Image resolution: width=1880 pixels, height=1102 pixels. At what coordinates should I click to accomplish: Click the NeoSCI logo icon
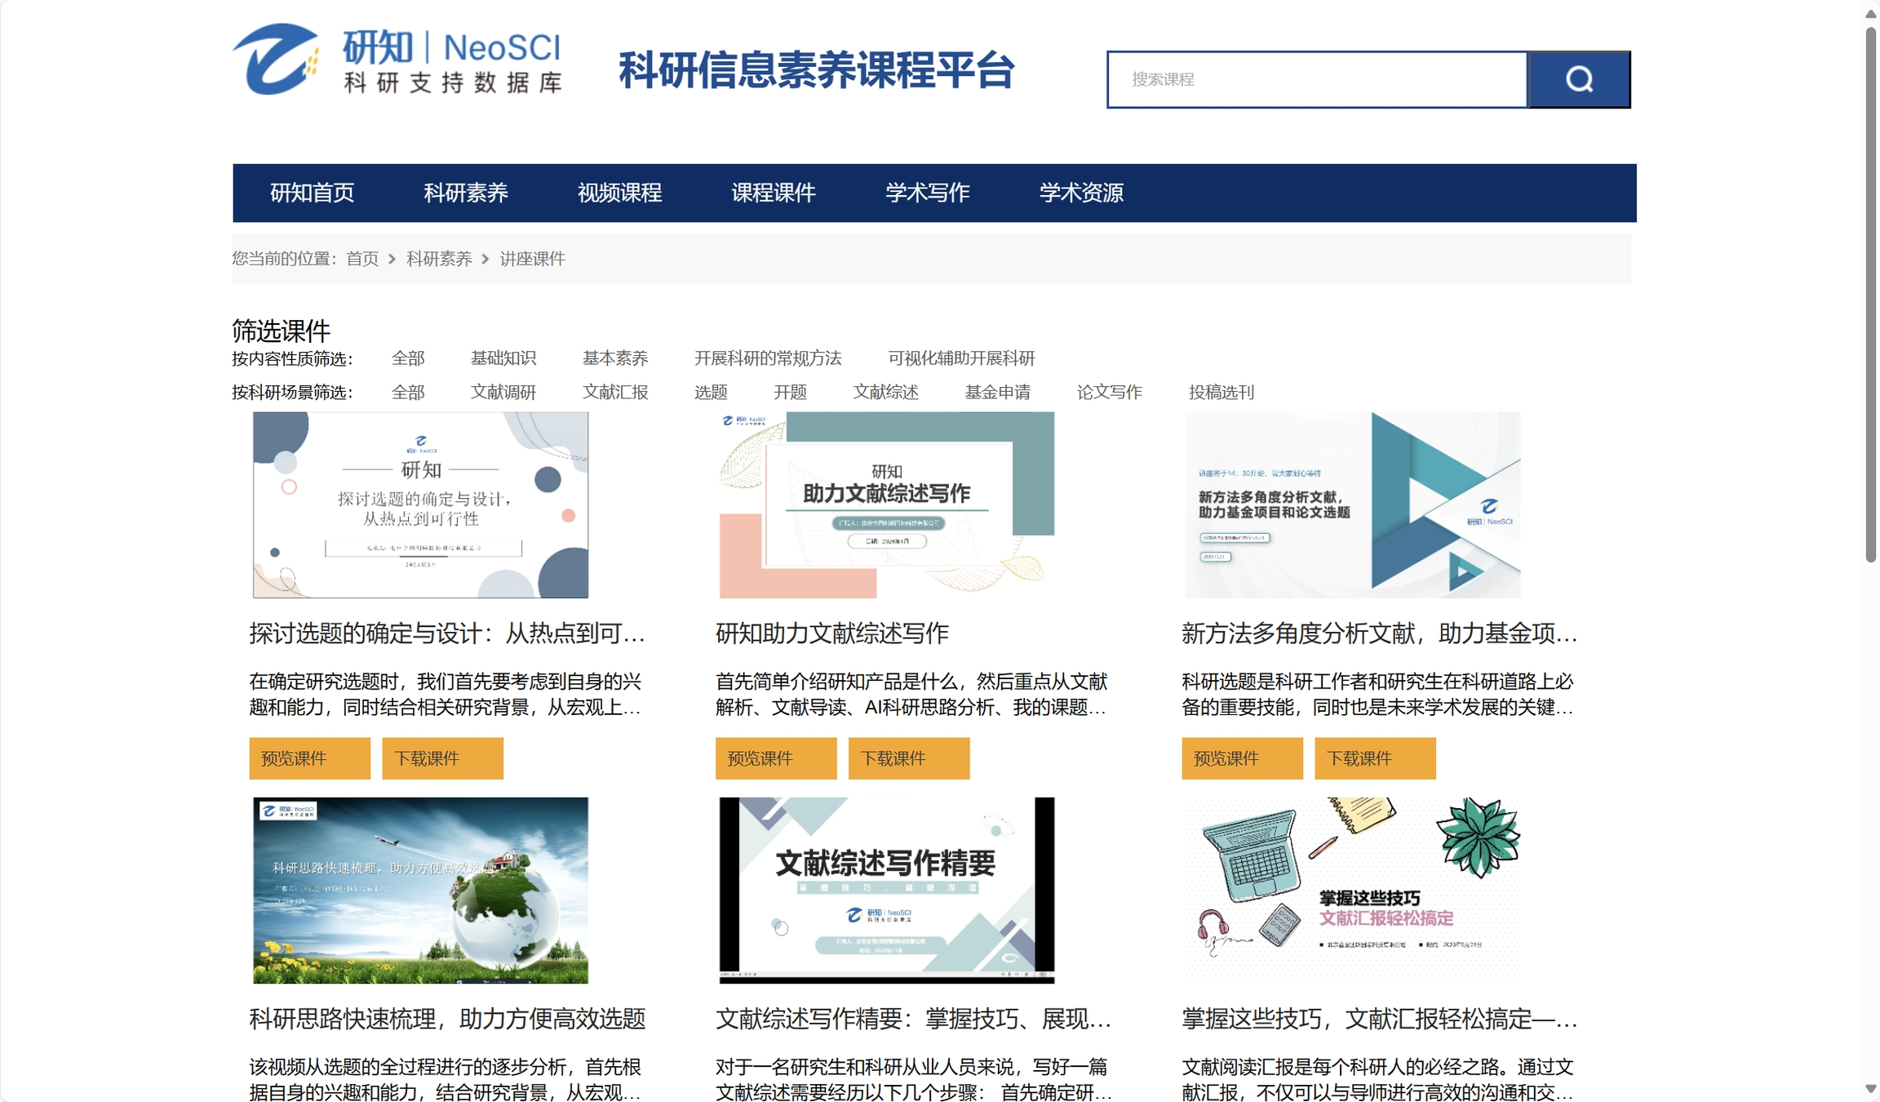(275, 60)
